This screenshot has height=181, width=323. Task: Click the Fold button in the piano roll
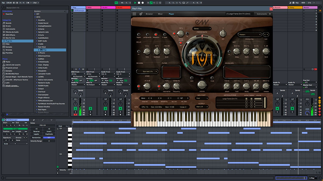point(60,126)
